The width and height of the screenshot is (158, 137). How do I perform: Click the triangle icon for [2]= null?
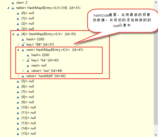(x=18, y=24)
